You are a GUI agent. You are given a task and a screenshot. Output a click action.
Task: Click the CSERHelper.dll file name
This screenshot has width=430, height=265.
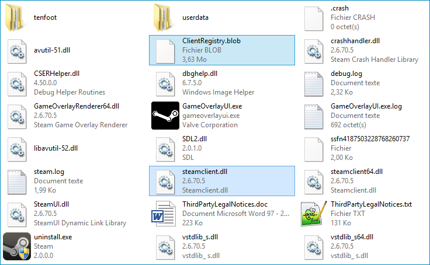point(57,74)
